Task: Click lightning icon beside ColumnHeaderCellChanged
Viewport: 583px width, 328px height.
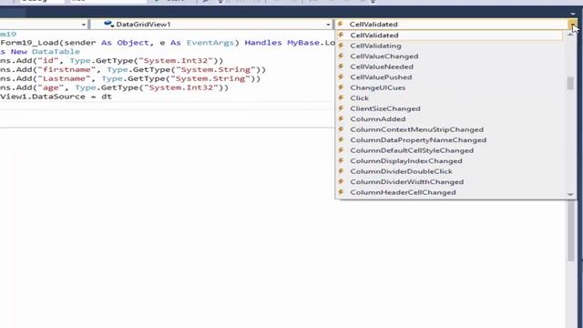Action: click(341, 192)
